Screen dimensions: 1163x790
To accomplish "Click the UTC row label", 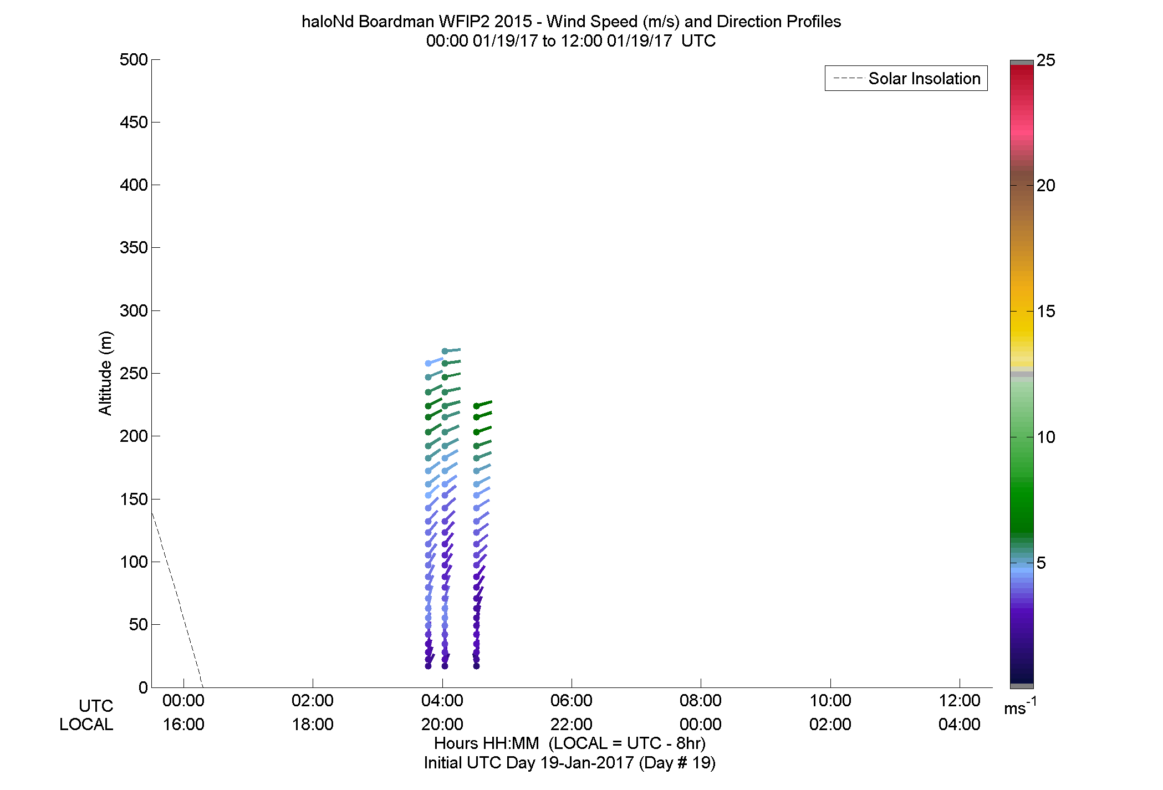I will (x=96, y=706).
